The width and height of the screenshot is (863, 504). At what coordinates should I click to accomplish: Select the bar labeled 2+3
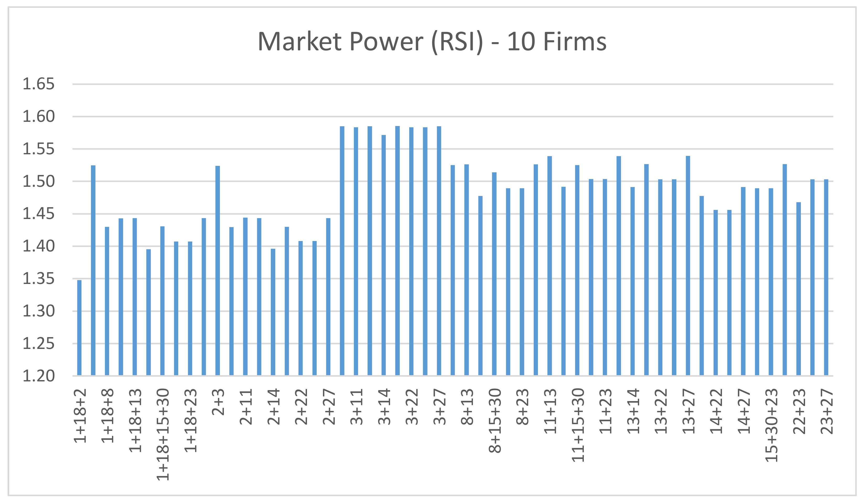[218, 270]
